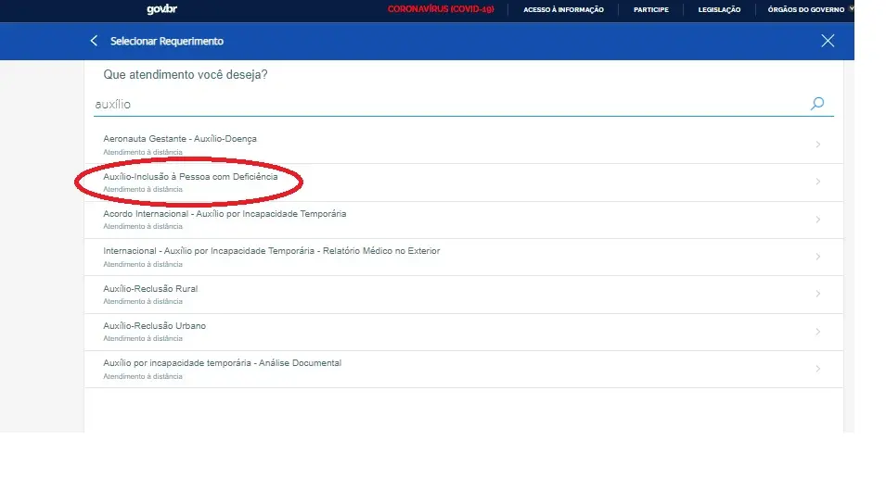Click the auxílio search input field
This screenshot has height=479, width=886.
point(445,105)
